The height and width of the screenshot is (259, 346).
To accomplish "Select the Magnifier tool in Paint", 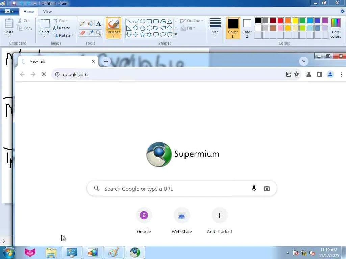I will coord(98,33).
